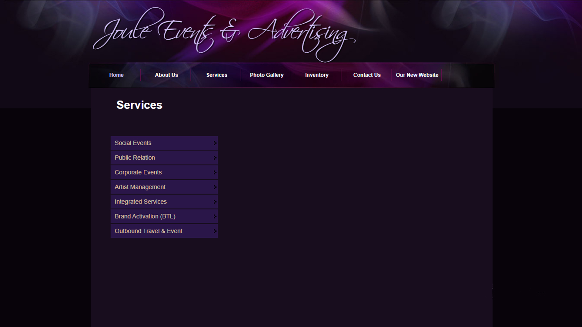Open the Integrated Services item
582x327 pixels.
point(164,202)
